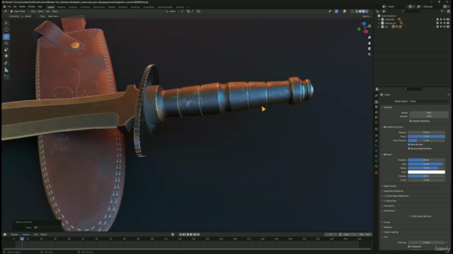Toggle camera view gizmo icon

tap(369, 49)
